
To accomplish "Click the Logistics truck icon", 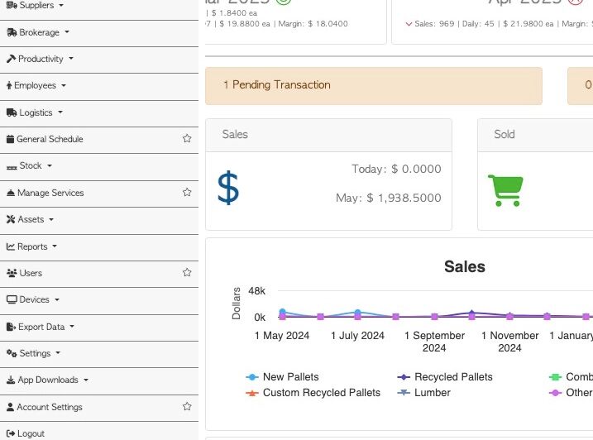I will point(12,112).
